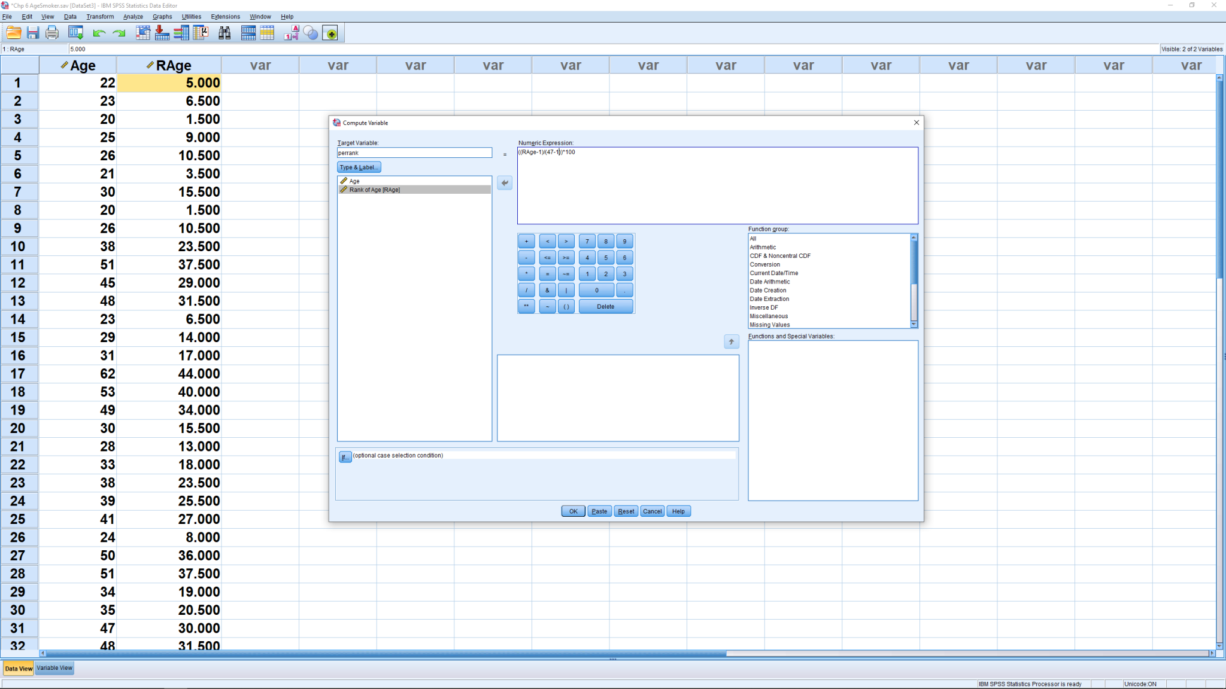This screenshot has height=689, width=1226.
Task: Open the Analyze menu
Action: [x=133, y=17]
